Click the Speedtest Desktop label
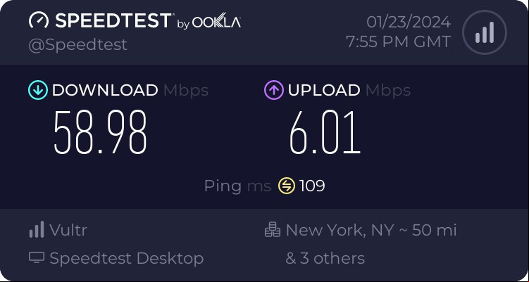529x282 pixels. [127, 258]
